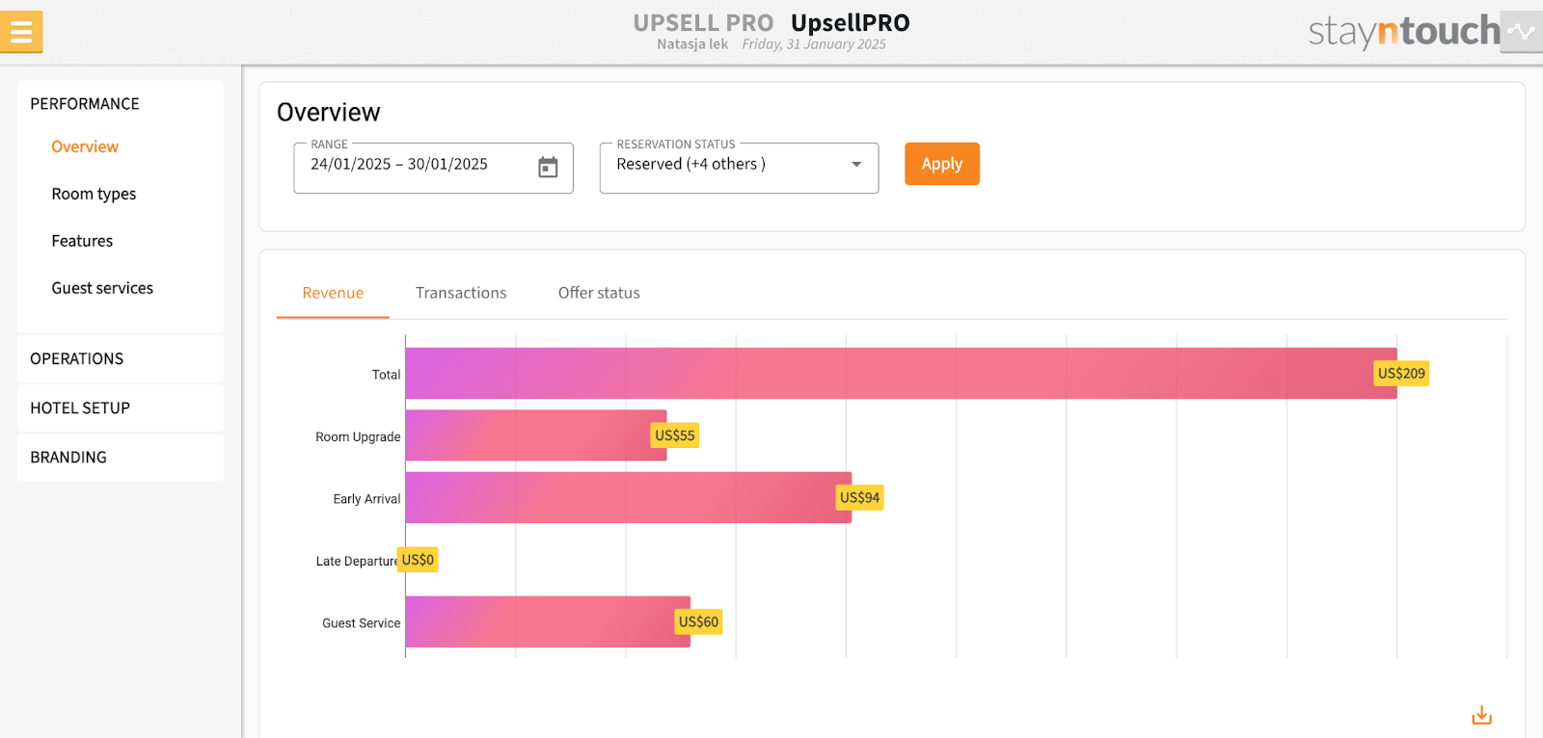1543x738 pixels.
Task: Click the Guest Service revenue bar
Action: point(548,622)
